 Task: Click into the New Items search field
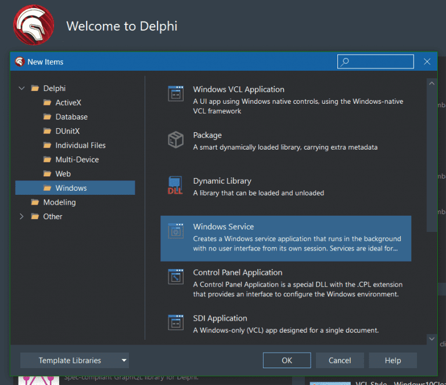coord(376,61)
